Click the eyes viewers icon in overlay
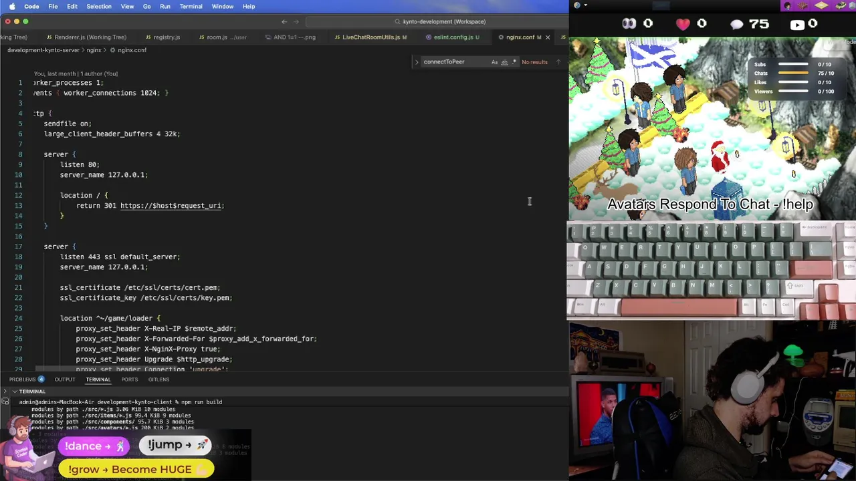Screen dimensions: 856x481 click(x=629, y=24)
